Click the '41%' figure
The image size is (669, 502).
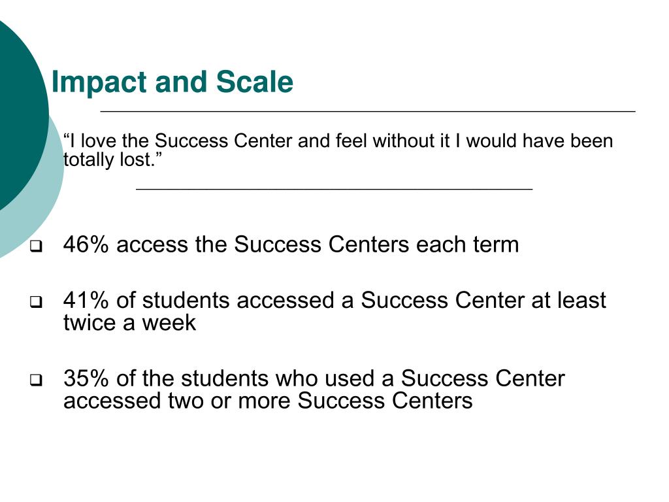[x=86, y=300]
